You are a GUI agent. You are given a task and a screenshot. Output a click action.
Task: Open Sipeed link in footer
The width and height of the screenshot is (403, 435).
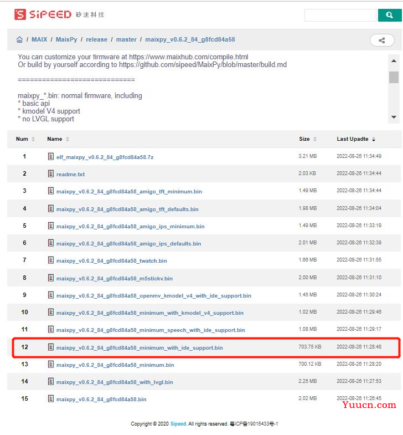178,424
